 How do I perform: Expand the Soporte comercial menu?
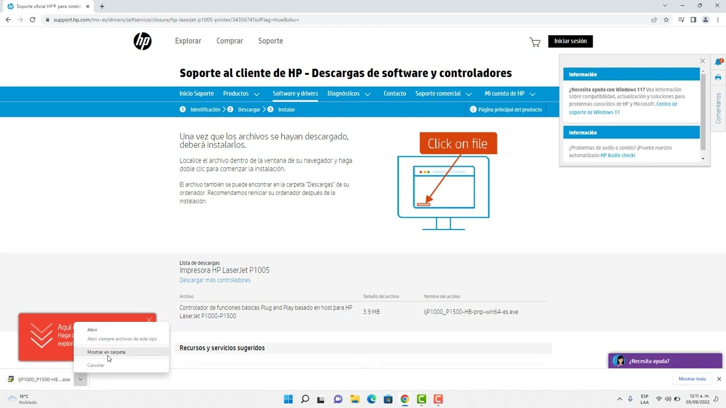coord(444,93)
